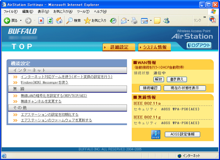Open the Favorites (お気に入り) star button
Screen dimensions: 220x160
[95, 21]
